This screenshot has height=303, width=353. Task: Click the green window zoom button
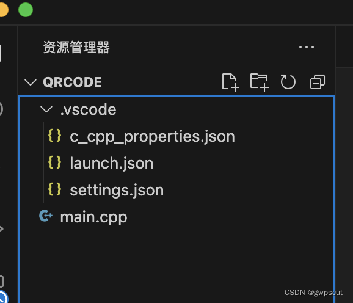click(26, 10)
